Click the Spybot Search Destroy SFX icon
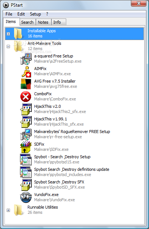 click(26, 185)
